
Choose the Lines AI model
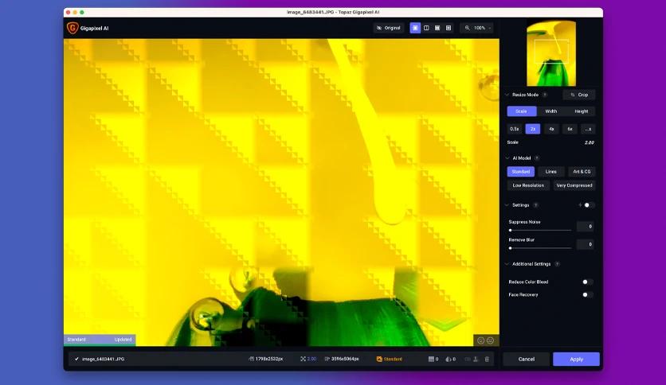pyautogui.click(x=551, y=172)
